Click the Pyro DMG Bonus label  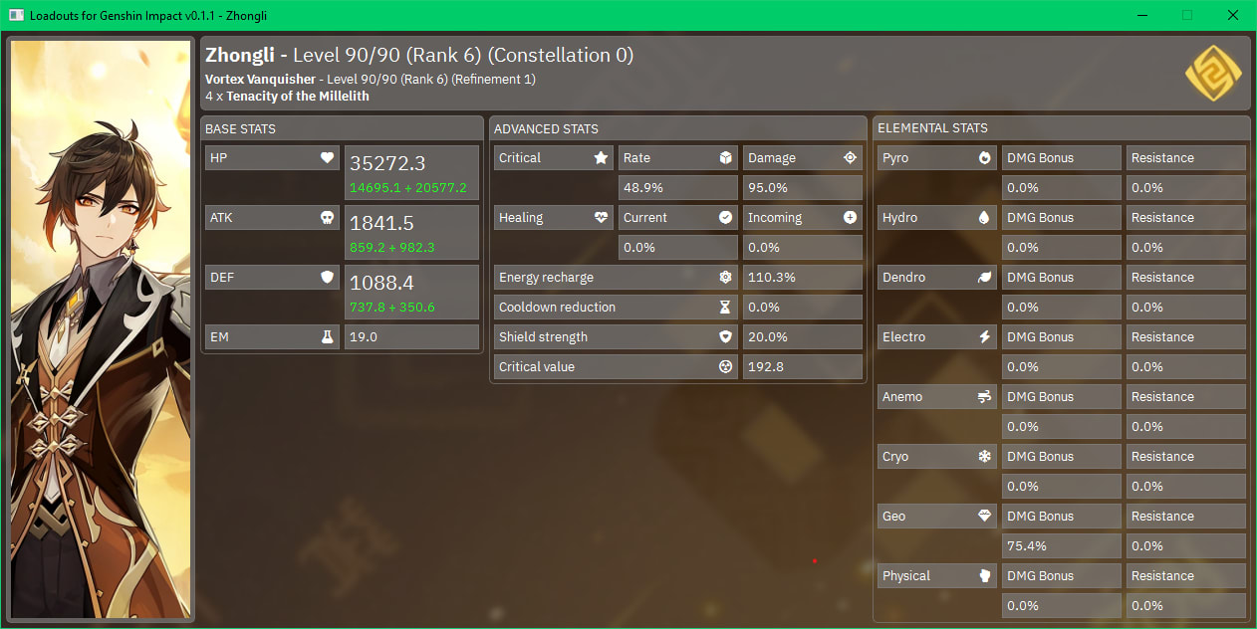[1062, 158]
